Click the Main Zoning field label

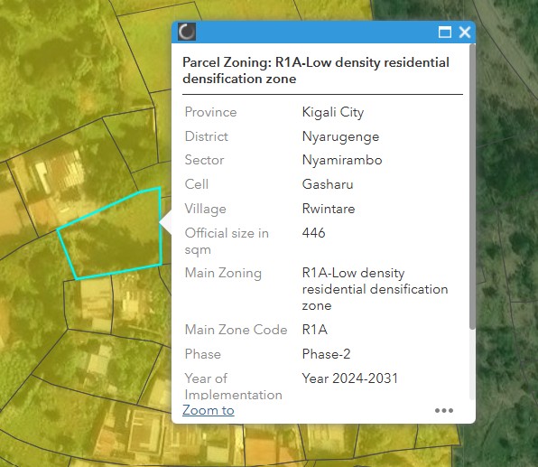[x=223, y=273]
